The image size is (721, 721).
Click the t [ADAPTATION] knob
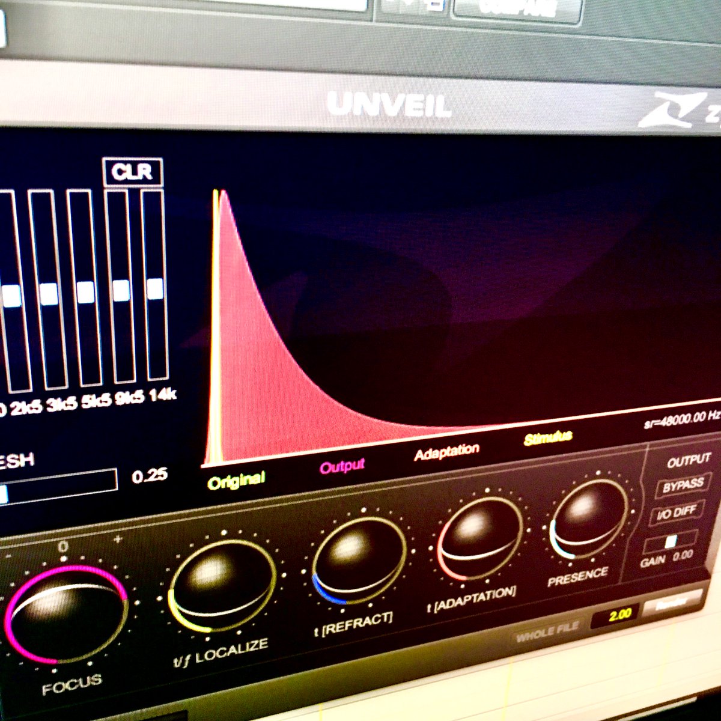[481, 538]
